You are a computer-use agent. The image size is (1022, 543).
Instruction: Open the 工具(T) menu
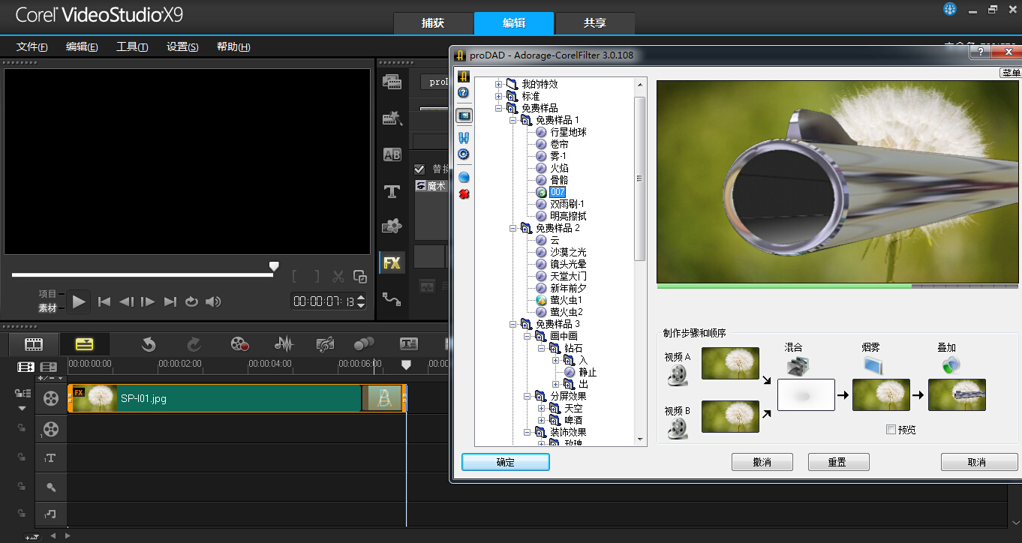click(x=132, y=46)
